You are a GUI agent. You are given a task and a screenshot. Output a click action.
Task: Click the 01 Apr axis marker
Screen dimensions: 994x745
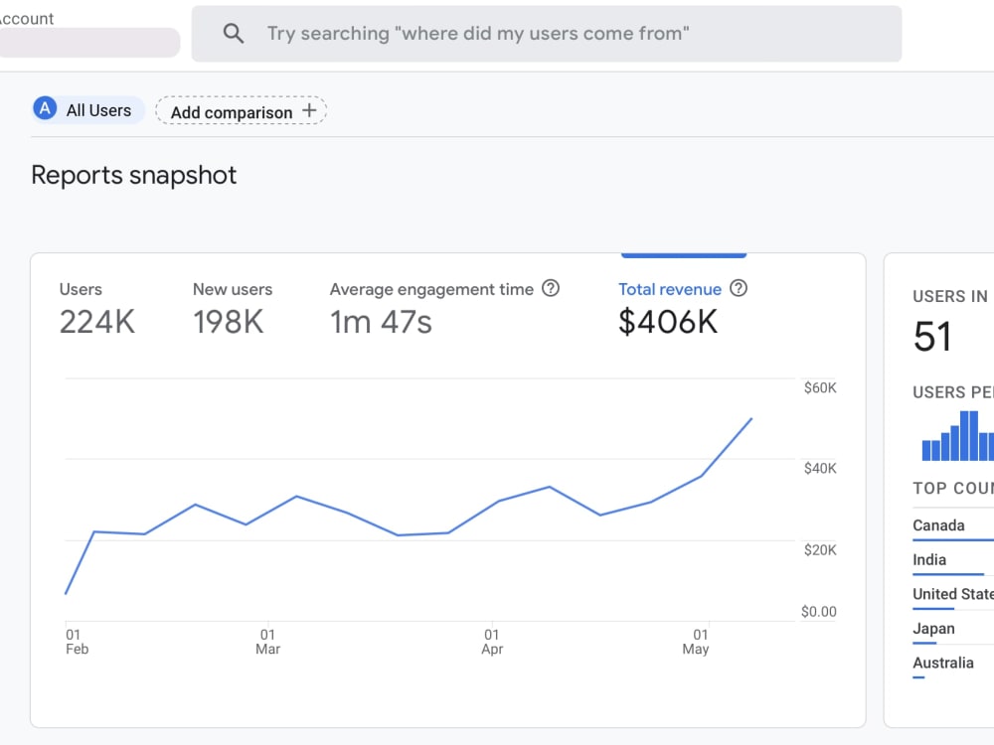[492, 641]
